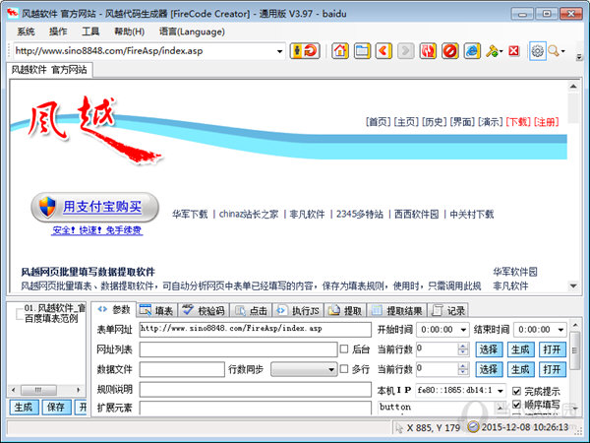Expand the 行数同步 combo box
Viewport: 590px width, 443px height.
[x=331, y=369]
